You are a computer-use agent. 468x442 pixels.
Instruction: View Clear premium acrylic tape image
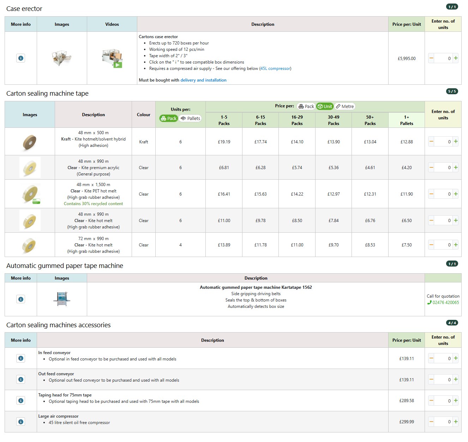[30, 167]
